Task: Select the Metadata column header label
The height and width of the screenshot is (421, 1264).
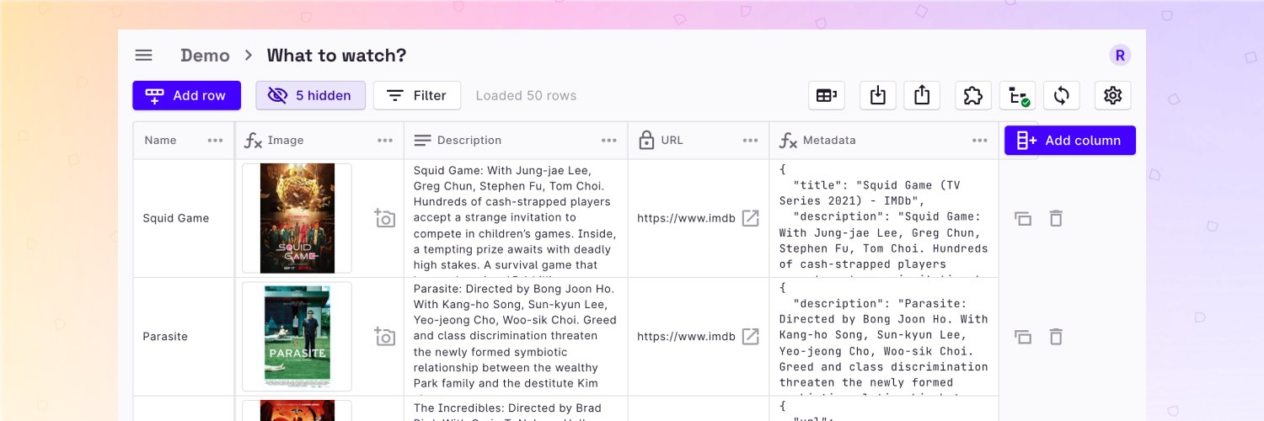Action: pos(830,141)
